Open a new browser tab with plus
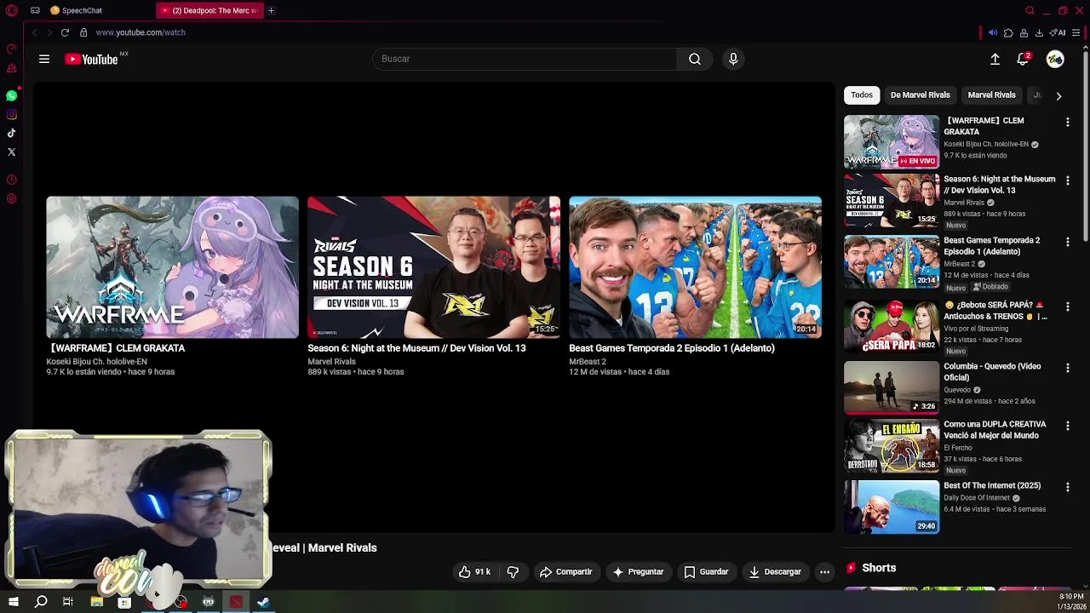The width and height of the screenshot is (1090, 613). (x=271, y=10)
